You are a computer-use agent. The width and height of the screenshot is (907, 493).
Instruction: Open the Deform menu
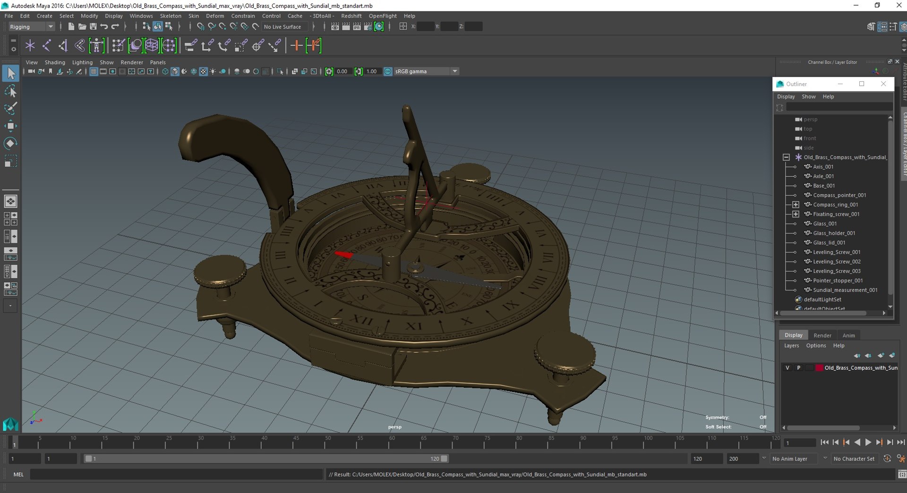pyautogui.click(x=215, y=16)
